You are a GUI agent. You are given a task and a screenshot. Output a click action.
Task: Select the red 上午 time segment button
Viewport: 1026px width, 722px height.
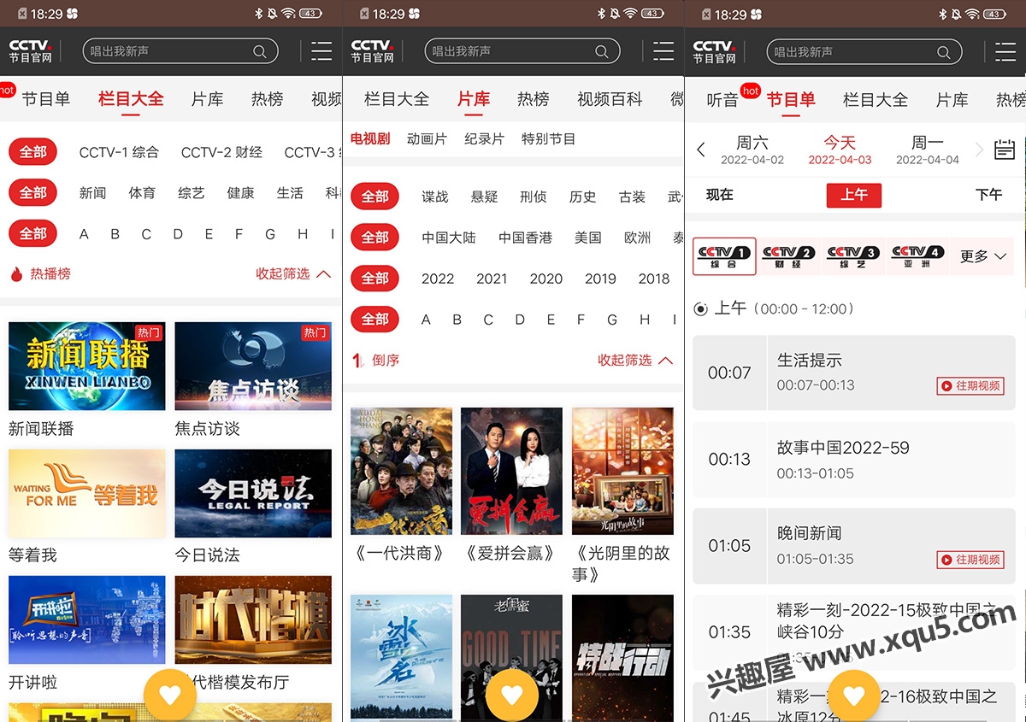click(x=853, y=195)
